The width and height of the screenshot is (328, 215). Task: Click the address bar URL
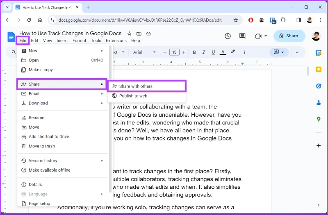140,20
